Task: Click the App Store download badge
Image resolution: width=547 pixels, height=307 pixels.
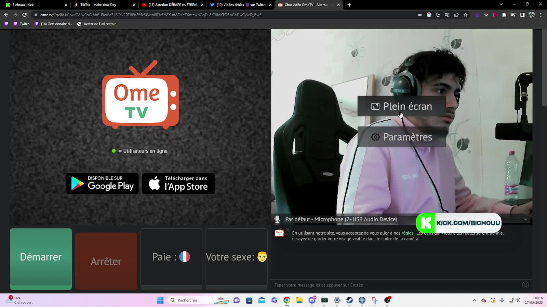Action: [x=178, y=184]
